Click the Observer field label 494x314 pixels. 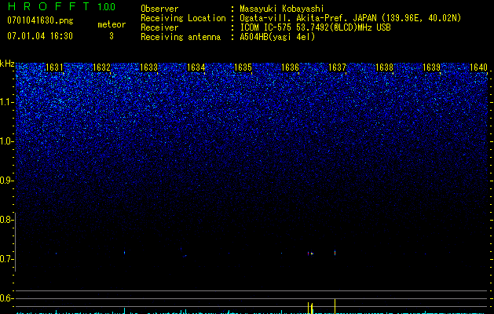tap(159, 9)
